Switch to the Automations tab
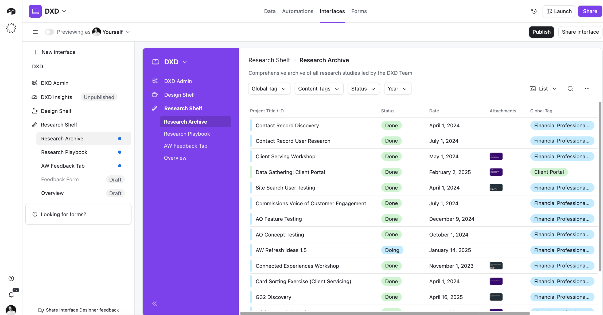 (x=298, y=11)
